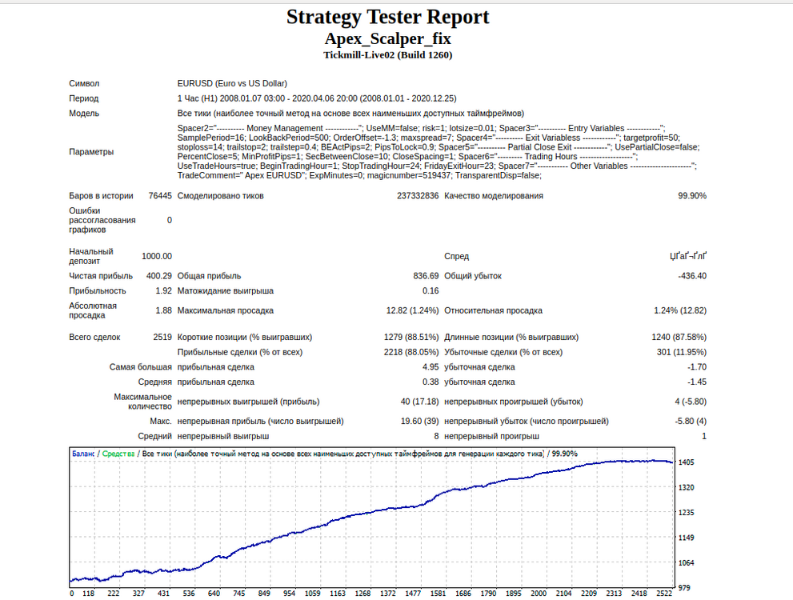Click the 'Модель' row label

[85, 114]
